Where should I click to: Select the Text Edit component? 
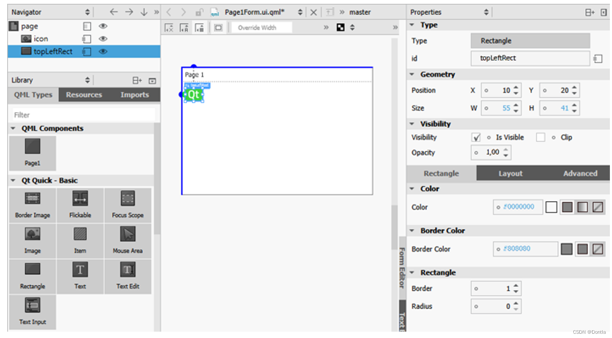128,276
